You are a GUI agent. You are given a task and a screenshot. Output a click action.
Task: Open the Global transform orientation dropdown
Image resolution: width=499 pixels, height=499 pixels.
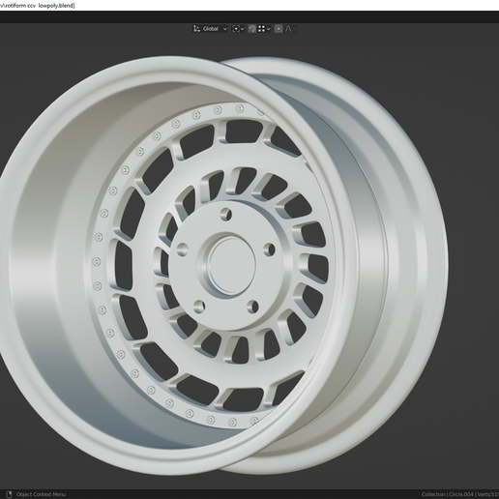point(210,29)
